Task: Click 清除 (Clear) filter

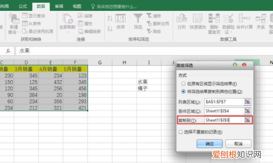Action: click(x=154, y=16)
